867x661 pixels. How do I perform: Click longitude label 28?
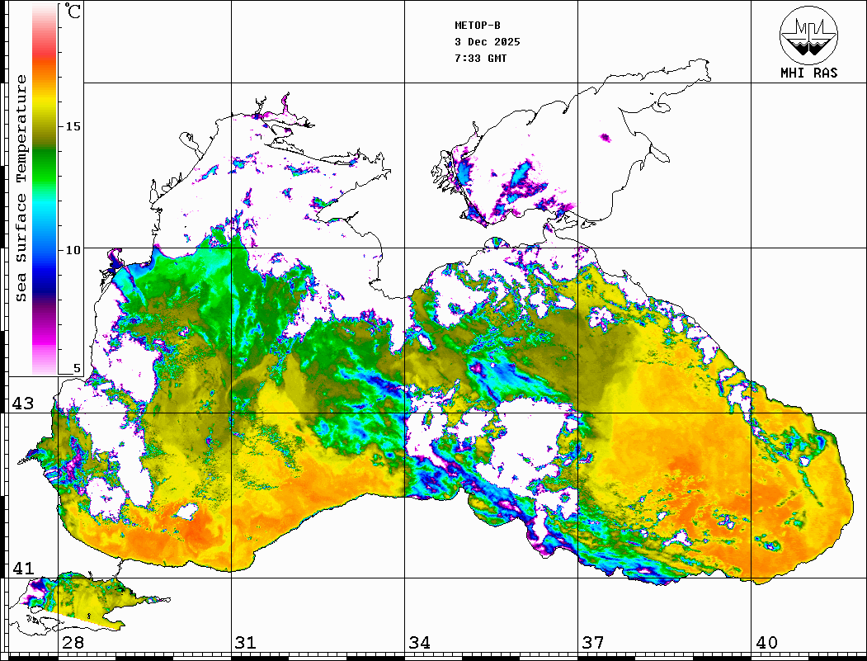point(73,643)
